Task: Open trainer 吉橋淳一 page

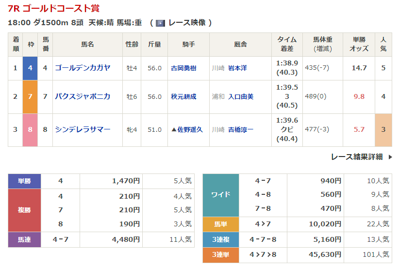Action: 240,130
